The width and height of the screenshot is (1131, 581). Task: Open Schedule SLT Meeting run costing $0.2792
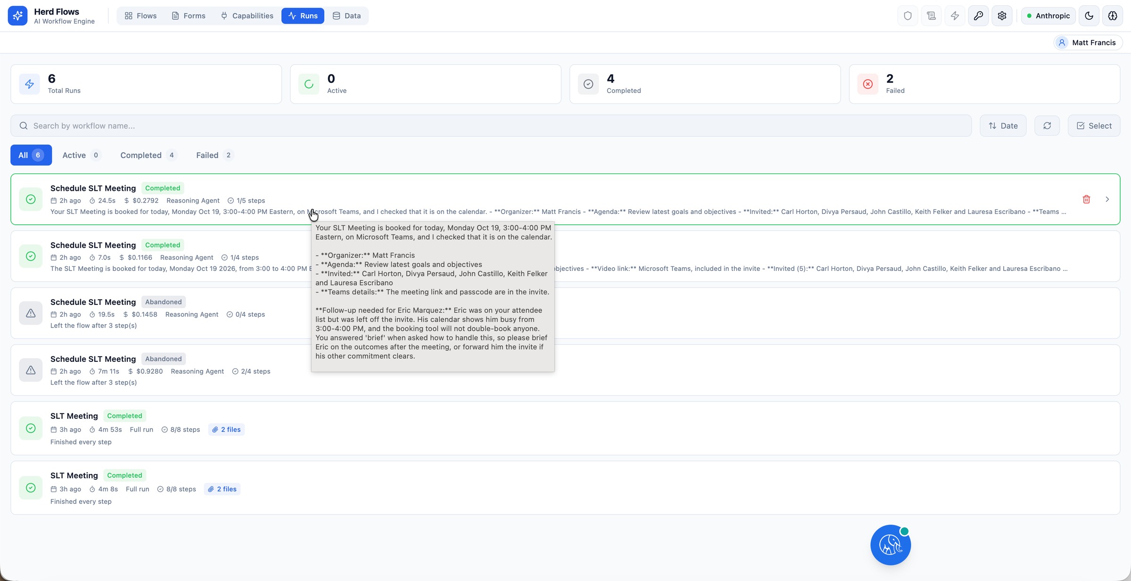point(565,199)
